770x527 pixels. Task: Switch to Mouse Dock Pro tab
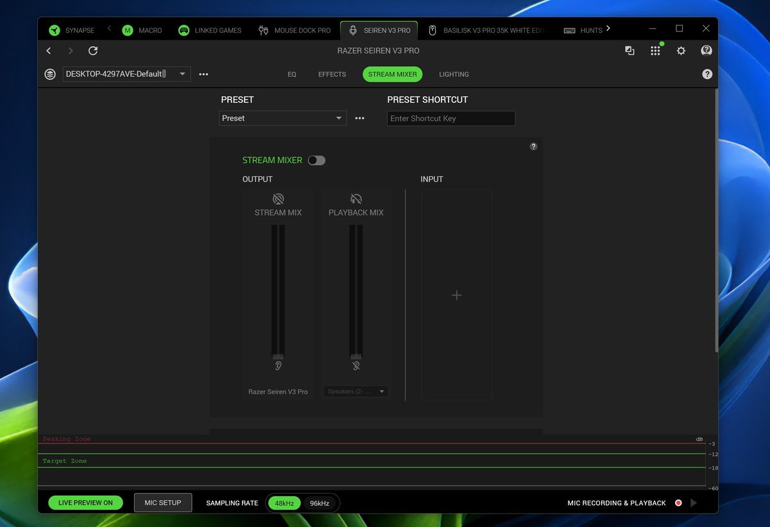pos(295,30)
